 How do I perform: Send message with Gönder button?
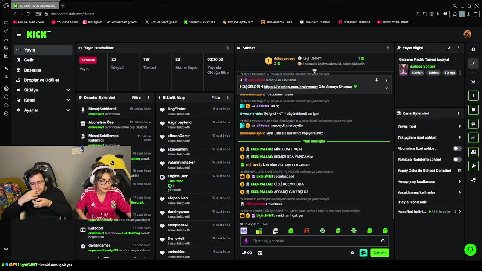pyautogui.click(x=380, y=253)
